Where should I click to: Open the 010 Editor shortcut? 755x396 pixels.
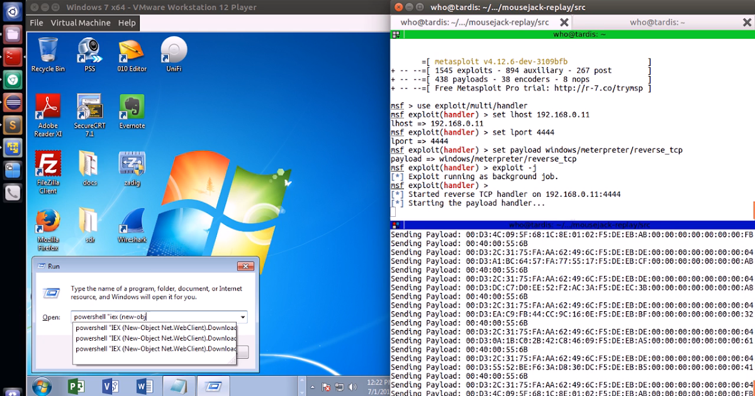(x=132, y=54)
